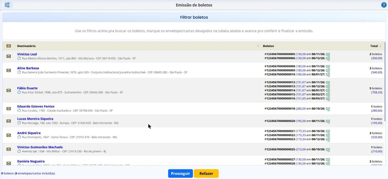
Task: Click money icon for boleto #12345670000000006
Action: (328, 59)
